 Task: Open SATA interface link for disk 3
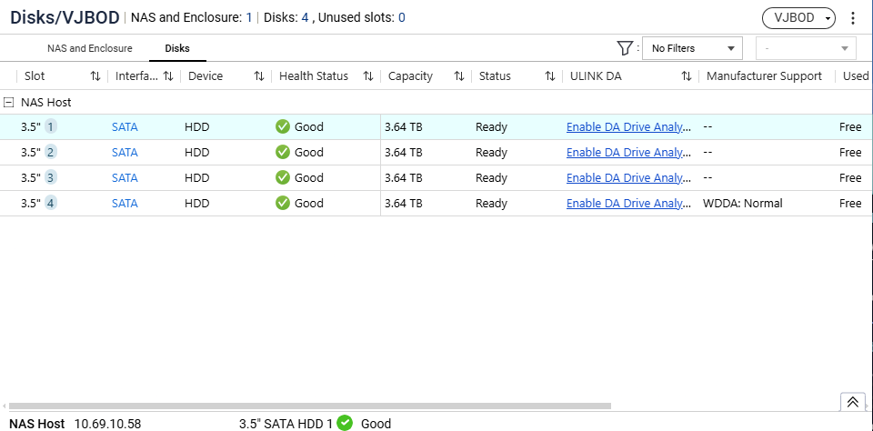point(125,178)
